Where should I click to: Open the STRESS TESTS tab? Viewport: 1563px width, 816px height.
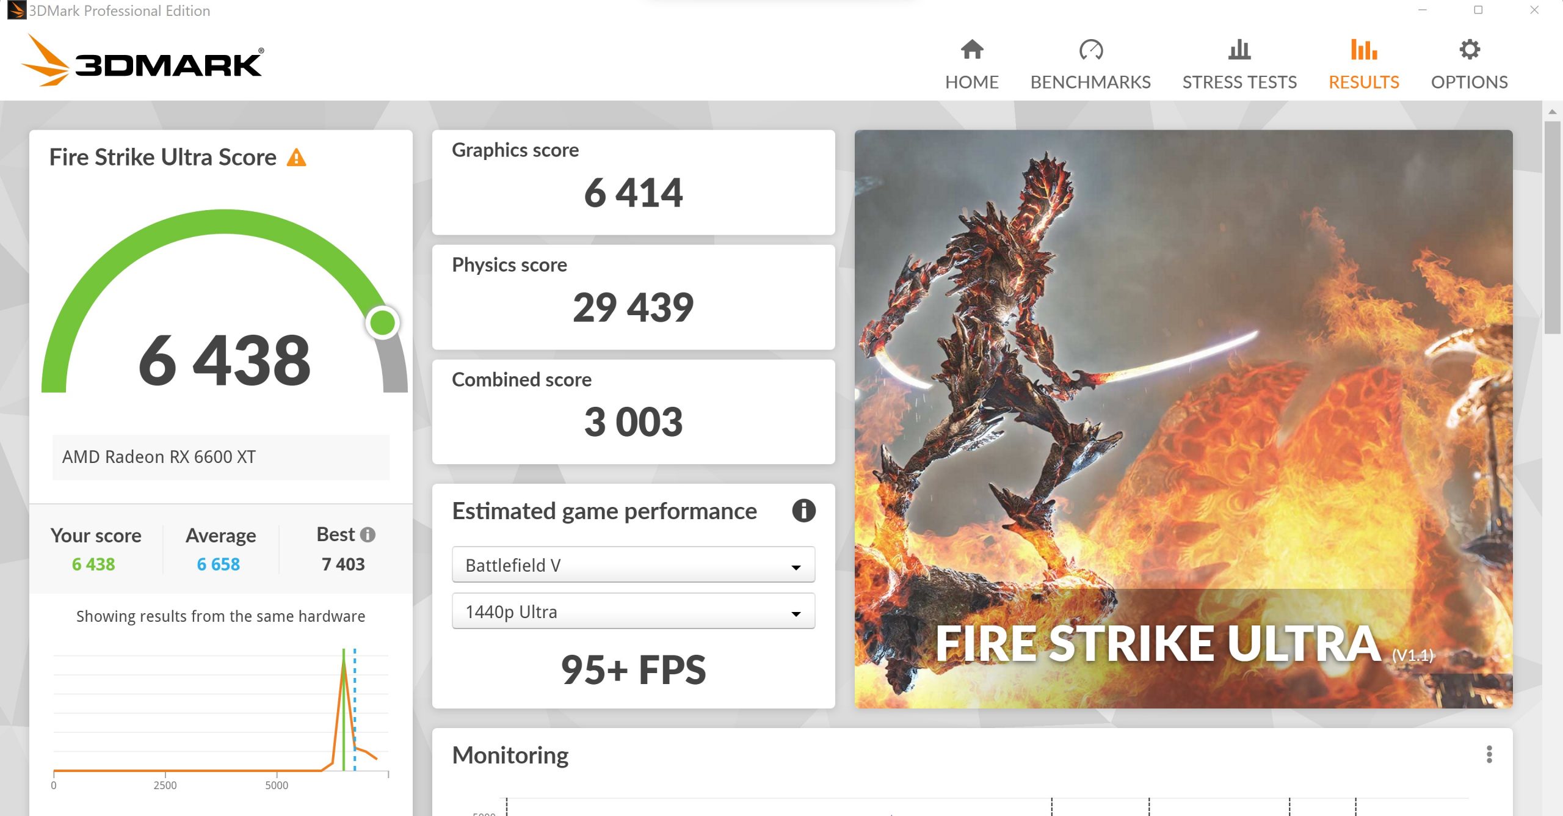pyautogui.click(x=1239, y=64)
